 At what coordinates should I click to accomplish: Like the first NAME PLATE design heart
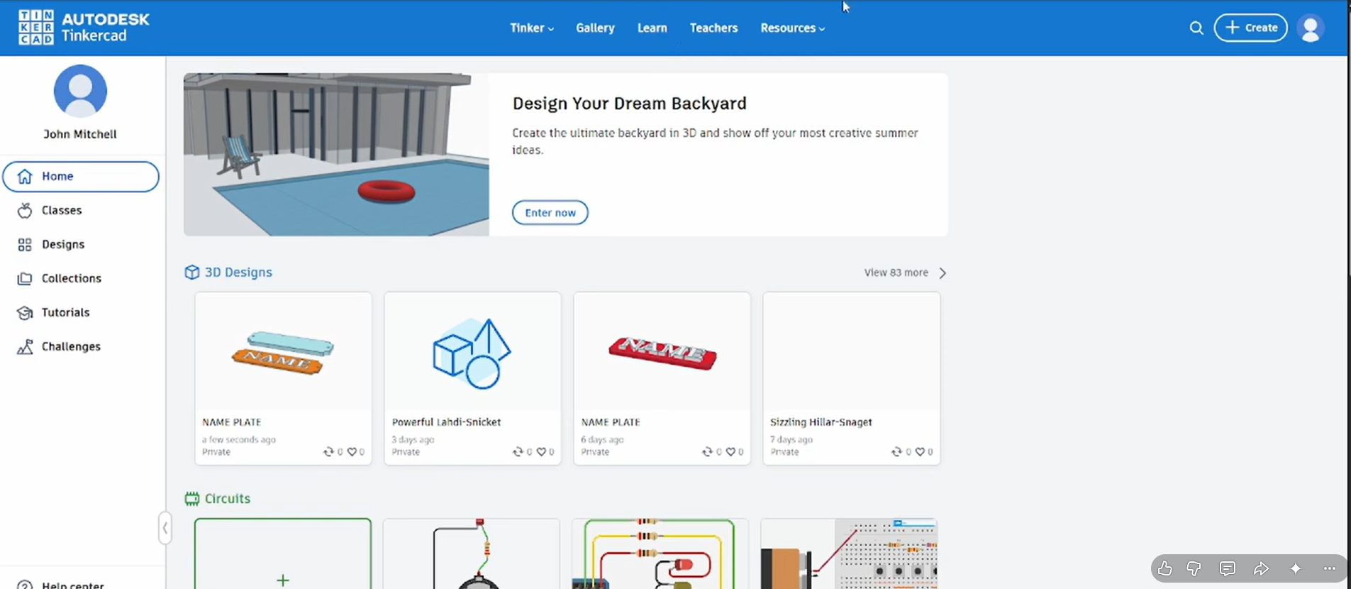[x=352, y=452]
